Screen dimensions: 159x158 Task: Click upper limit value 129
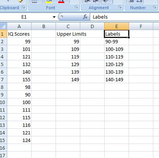click(x=68, y=64)
